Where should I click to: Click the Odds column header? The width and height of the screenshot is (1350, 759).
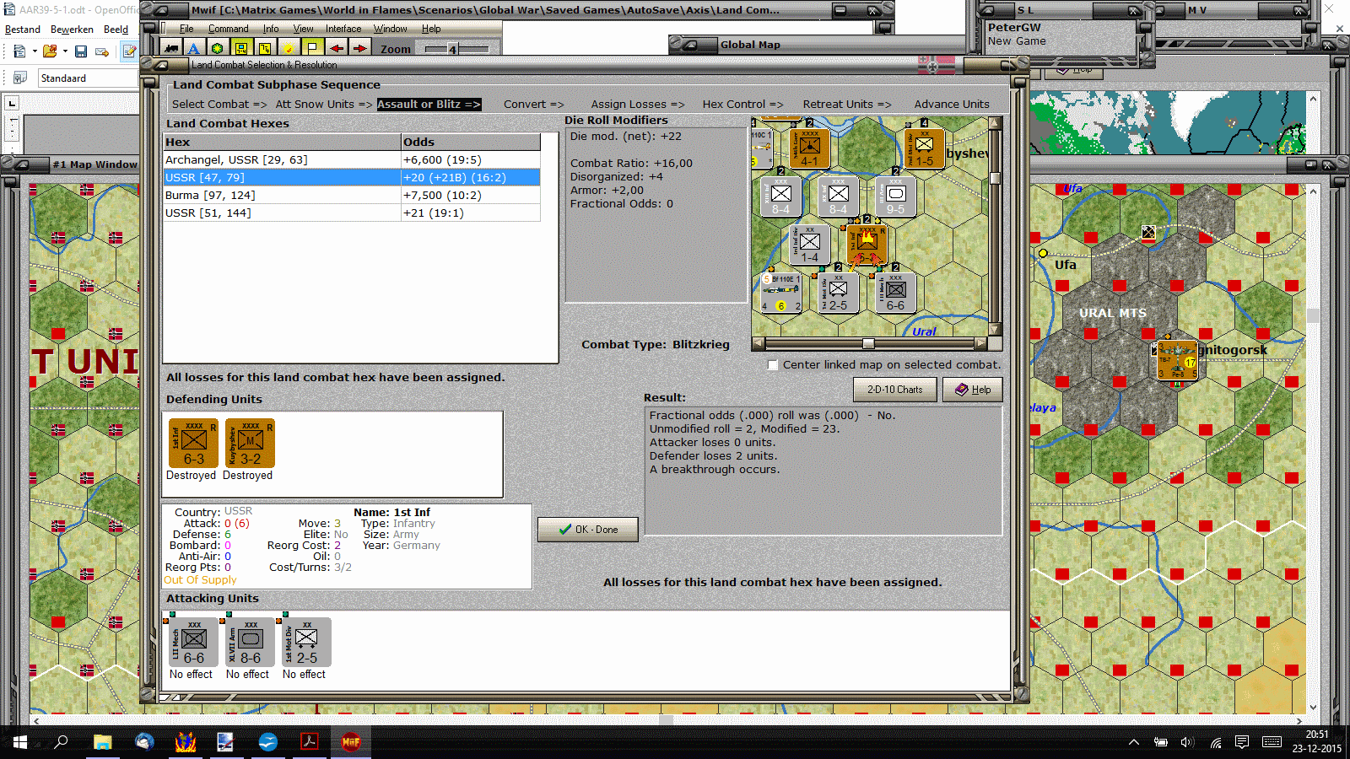coord(471,143)
